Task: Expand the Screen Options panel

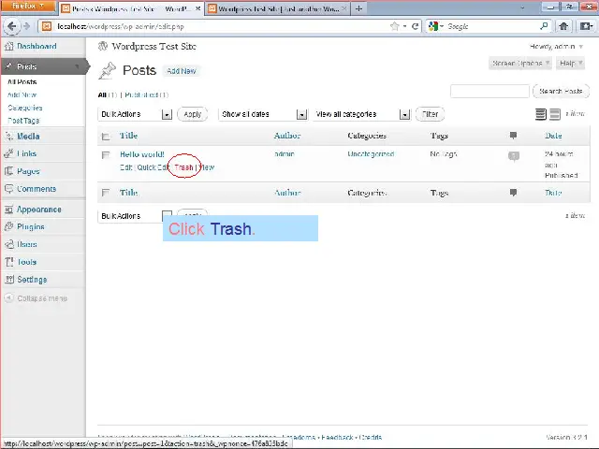Action: [520, 63]
